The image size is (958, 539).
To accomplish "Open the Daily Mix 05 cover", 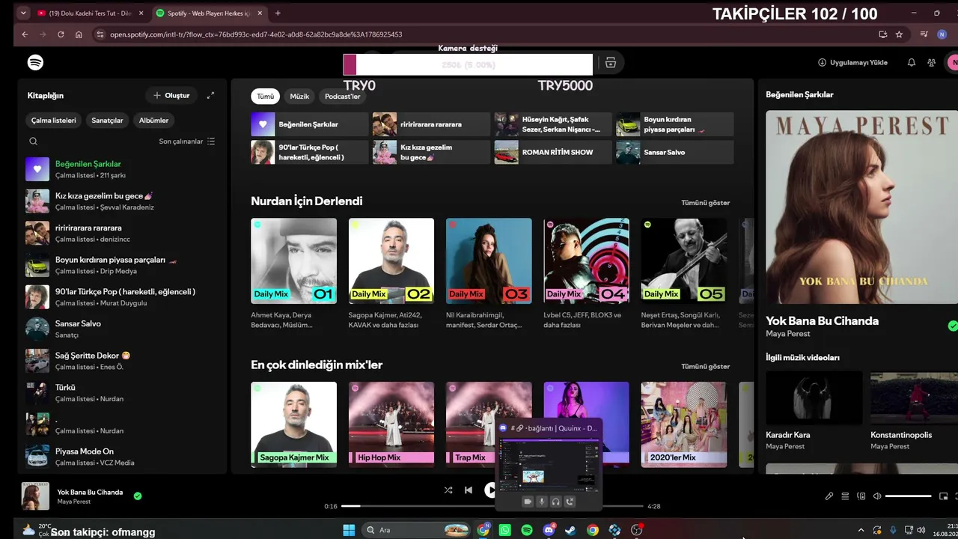I will [x=684, y=261].
